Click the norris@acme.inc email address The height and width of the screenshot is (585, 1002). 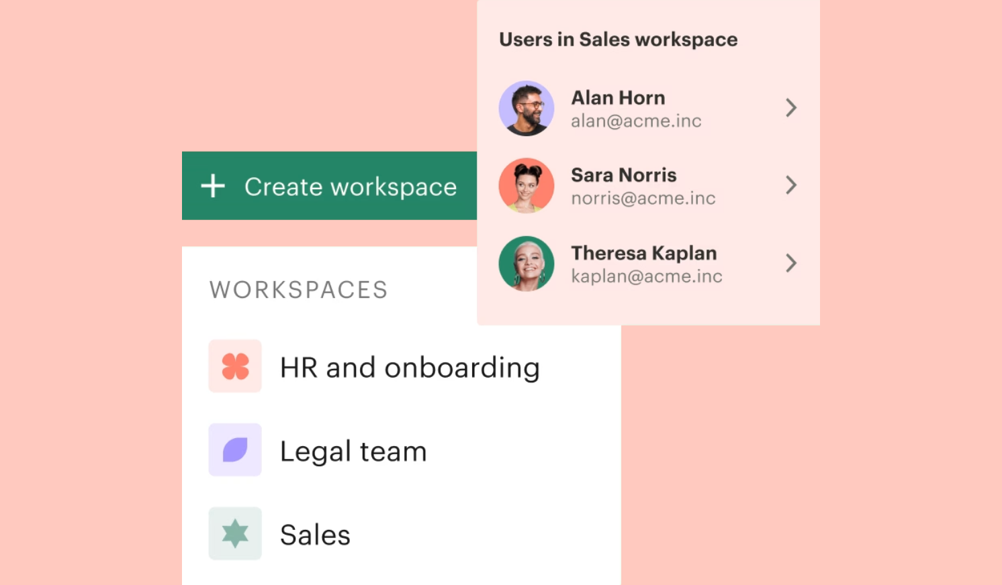point(643,199)
